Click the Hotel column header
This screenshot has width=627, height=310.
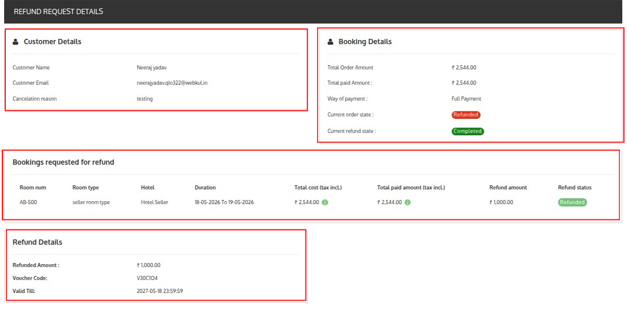148,187
